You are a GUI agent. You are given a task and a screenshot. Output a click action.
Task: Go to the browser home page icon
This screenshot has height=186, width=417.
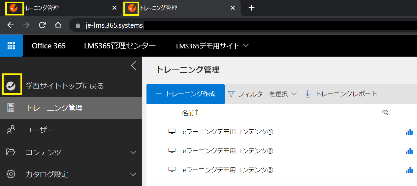[58, 25]
